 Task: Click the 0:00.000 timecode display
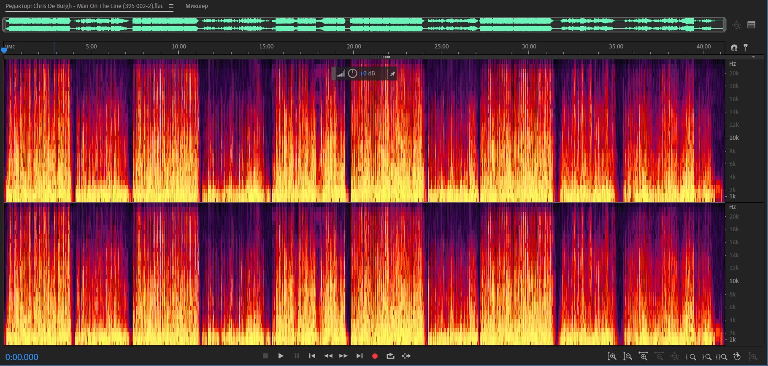pyautogui.click(x=22, y=357)
